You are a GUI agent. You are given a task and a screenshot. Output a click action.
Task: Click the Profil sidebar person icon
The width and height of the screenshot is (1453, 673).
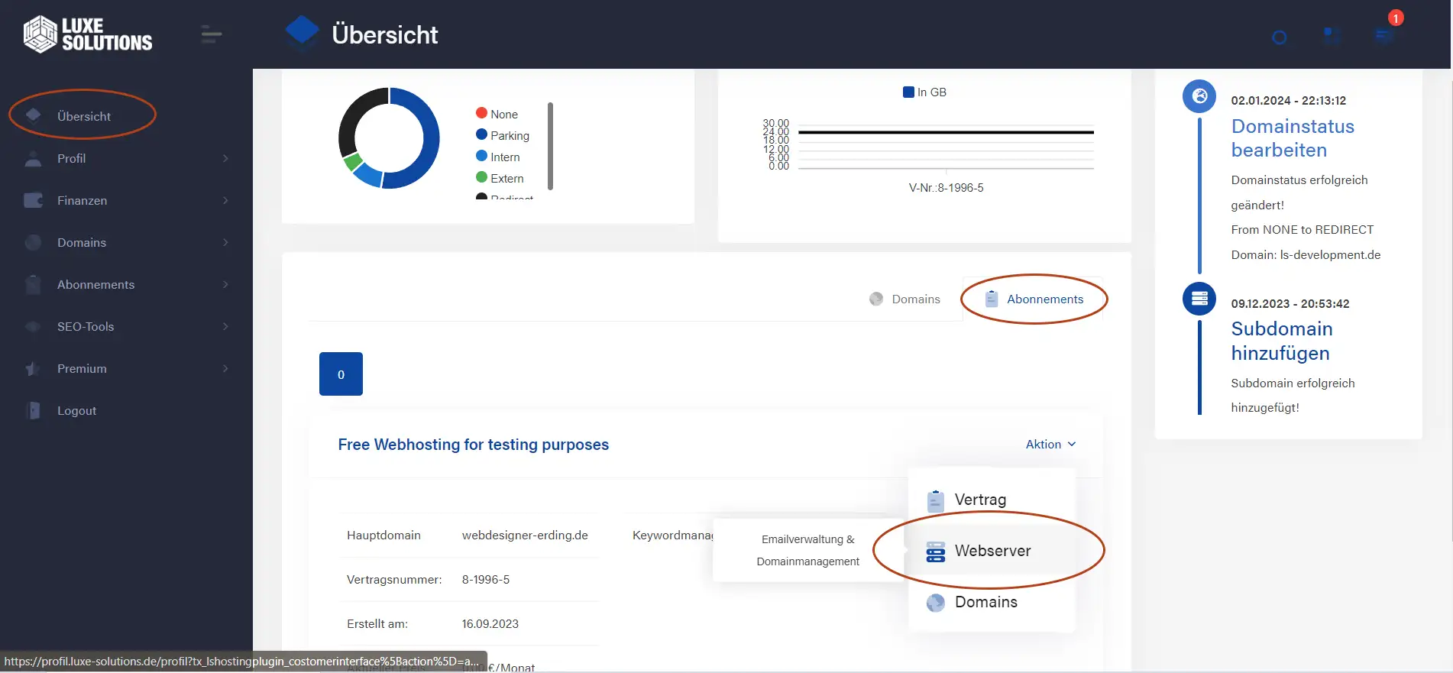point(33,158)
